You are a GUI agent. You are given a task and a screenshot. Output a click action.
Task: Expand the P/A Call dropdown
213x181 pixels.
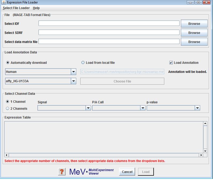[x=143, y=108]
